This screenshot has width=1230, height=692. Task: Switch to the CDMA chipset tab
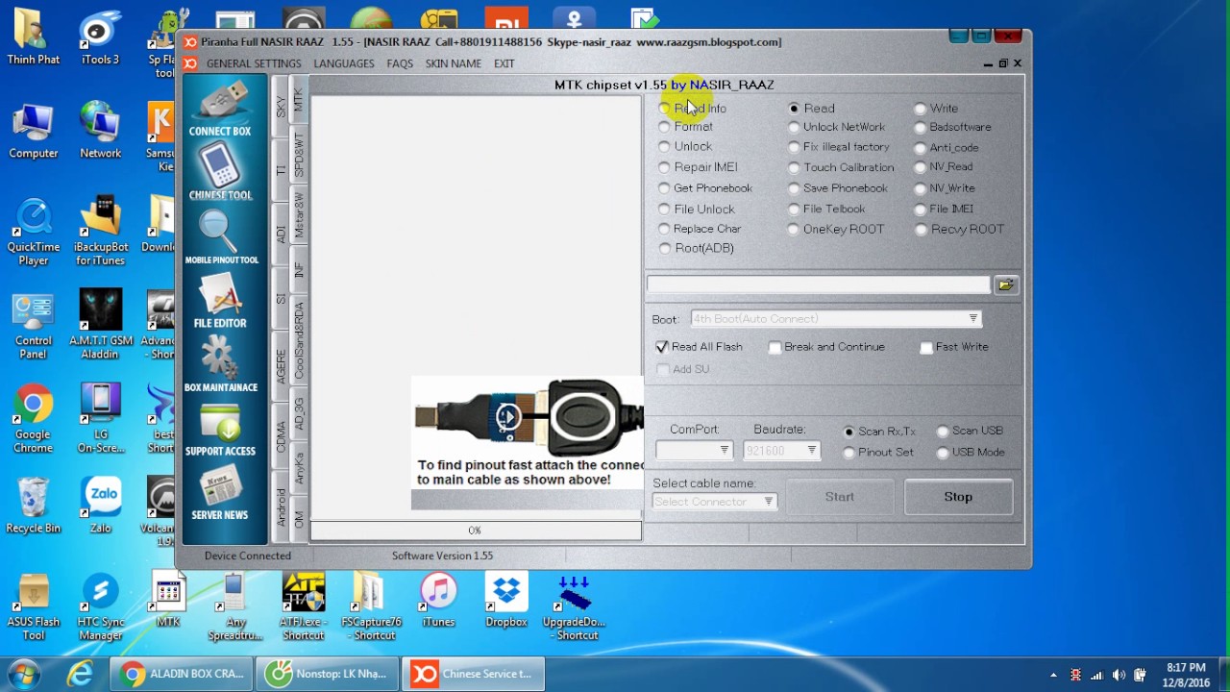click(281, 436)
